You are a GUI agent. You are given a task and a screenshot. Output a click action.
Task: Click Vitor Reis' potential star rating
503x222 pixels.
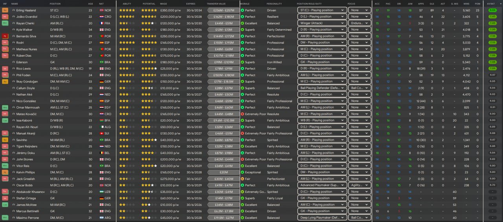pos(149,166)
